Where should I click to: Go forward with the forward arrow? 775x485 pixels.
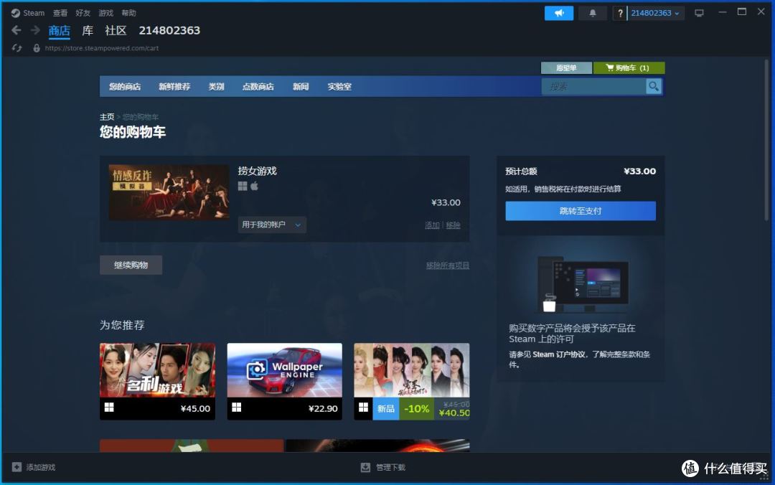tap(35, 30)
